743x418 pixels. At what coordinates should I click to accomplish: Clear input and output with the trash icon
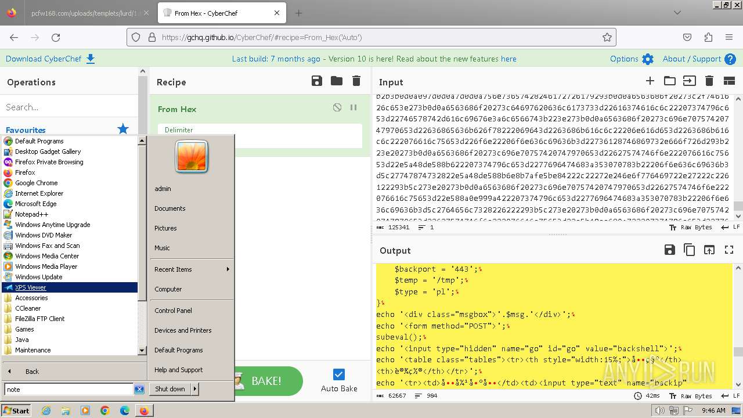pos(709,81)
